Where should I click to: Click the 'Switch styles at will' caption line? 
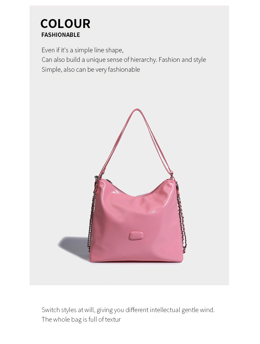coord(128,310)
